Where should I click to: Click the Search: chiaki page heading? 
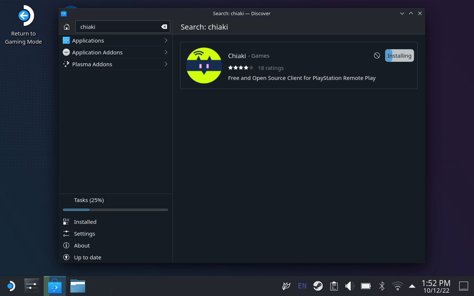(x=204, y=27)
